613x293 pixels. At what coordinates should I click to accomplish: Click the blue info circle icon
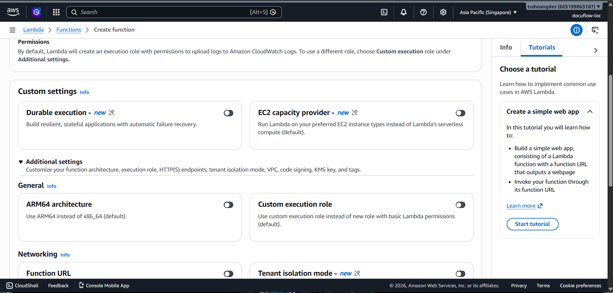[x=577, y=30]
